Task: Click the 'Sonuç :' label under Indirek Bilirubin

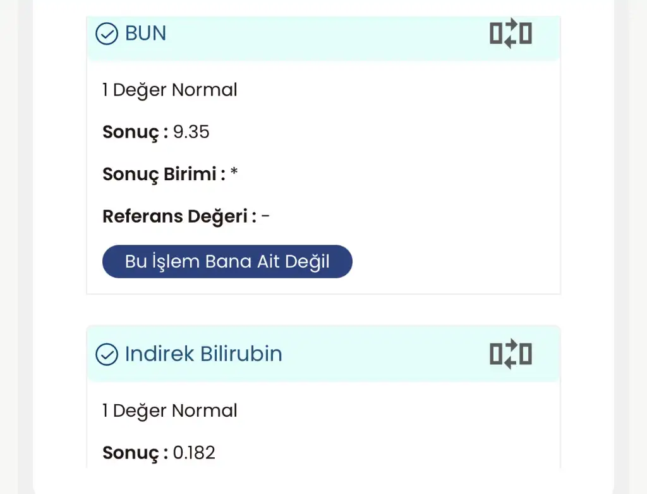Action: pos(135,453)
